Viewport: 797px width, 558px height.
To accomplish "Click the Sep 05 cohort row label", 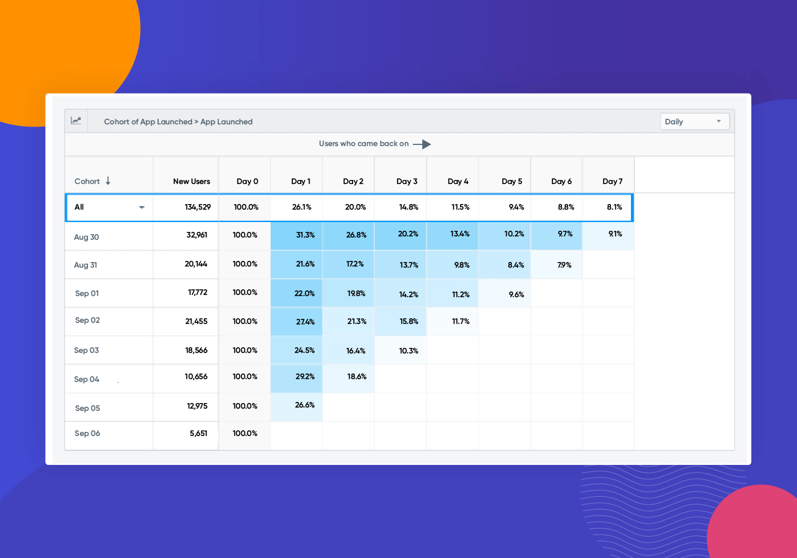I will (x=87, y=408).
